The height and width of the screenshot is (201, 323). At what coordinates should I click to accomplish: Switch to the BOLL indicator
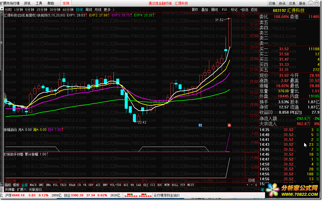pos(175,185)
